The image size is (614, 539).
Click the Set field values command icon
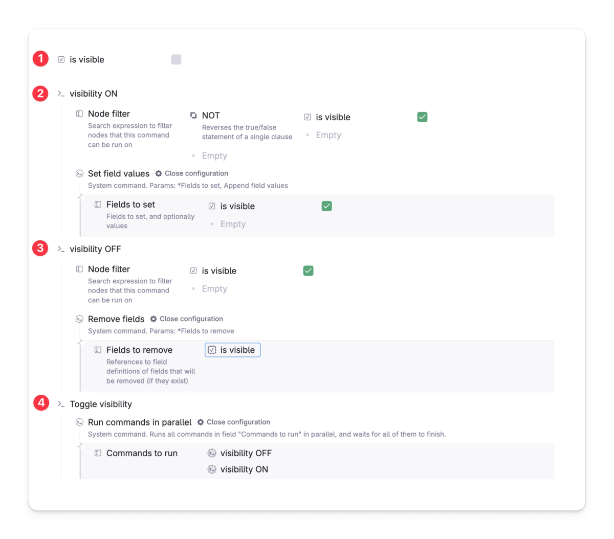tap(79, 173)
